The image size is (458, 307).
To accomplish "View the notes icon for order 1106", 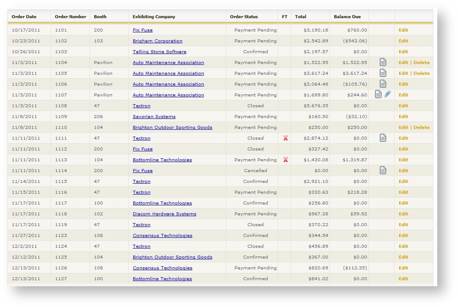I will tap(383, 83).
